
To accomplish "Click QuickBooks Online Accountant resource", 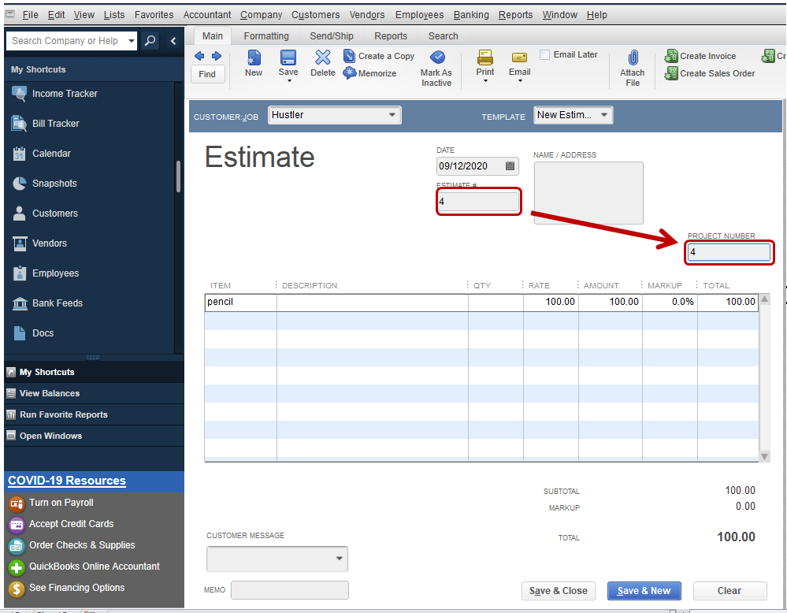I will click(84, 567).
